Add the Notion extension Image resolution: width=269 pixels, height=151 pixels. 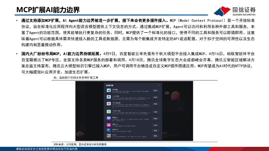click(156, 136)
